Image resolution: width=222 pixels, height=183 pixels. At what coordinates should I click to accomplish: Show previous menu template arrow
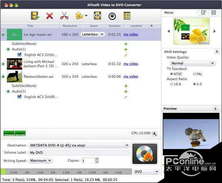[x=168, y=31]
